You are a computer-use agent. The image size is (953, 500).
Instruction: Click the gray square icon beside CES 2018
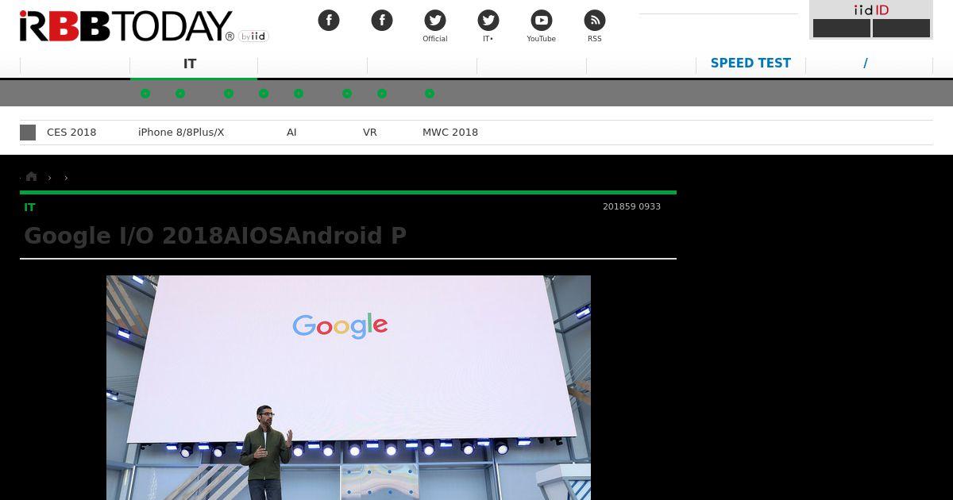[28, 133]
